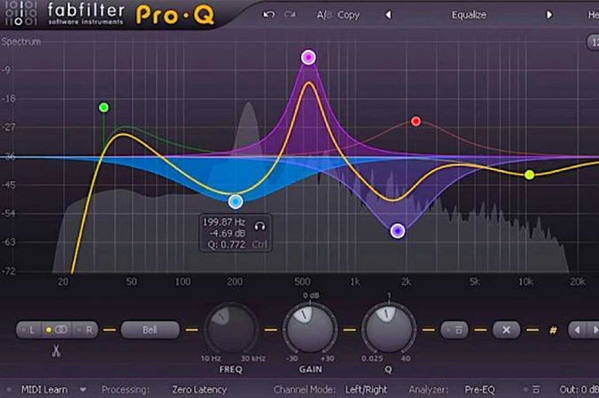599x398 pixels.
Task: Click the yellow # band number icon
Action: click(553, 330)
